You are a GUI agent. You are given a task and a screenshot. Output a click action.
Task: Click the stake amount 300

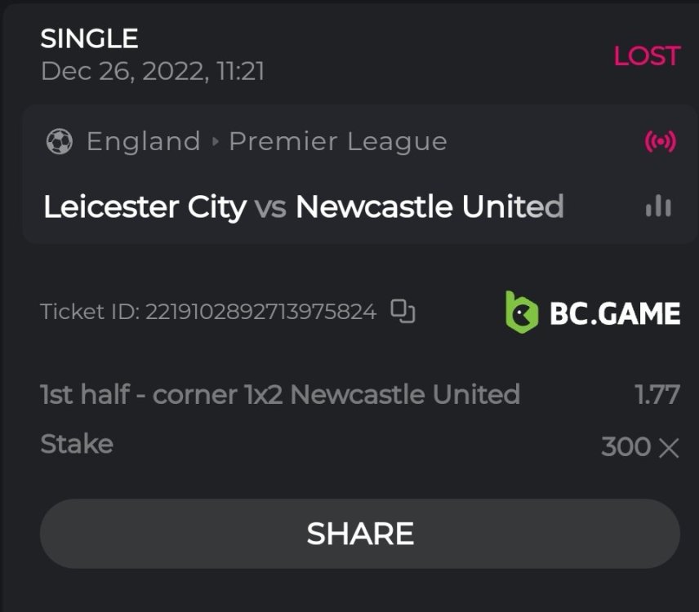point(625,447)
